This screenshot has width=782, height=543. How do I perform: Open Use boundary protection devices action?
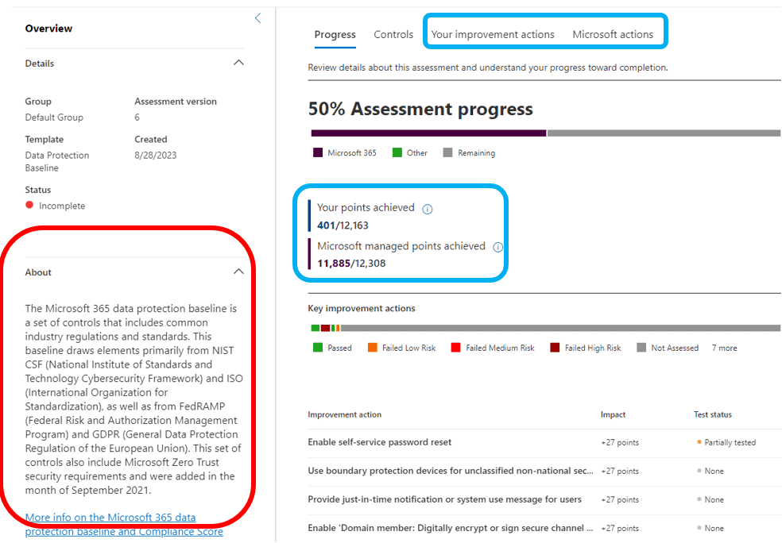pyautogui.click(x=451, y=471)
